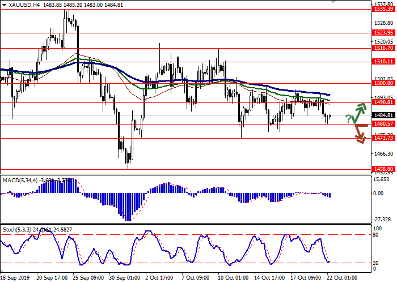Screen dimensions: 397x283
Task: Select the 1523.95 resistance price label
Action: tap(383, 33)
